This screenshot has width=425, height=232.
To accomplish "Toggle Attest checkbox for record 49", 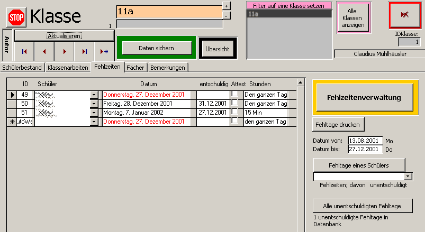I will [x=234, y=95].
